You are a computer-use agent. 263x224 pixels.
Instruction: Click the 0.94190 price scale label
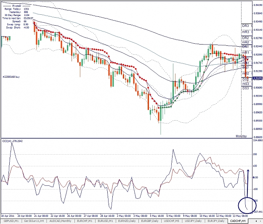tap(258, 5)
